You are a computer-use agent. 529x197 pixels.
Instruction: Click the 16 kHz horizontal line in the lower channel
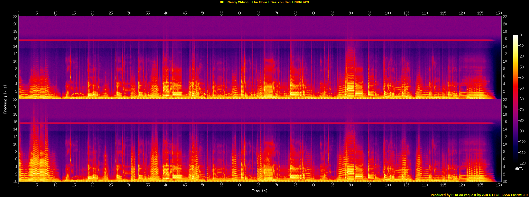tap(257, 123)
